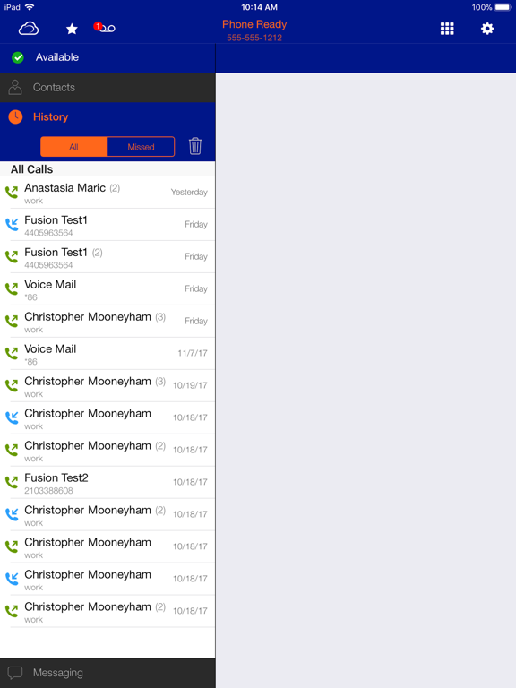
Task: Show all calls with the All filter
Action: coord(73,147)
